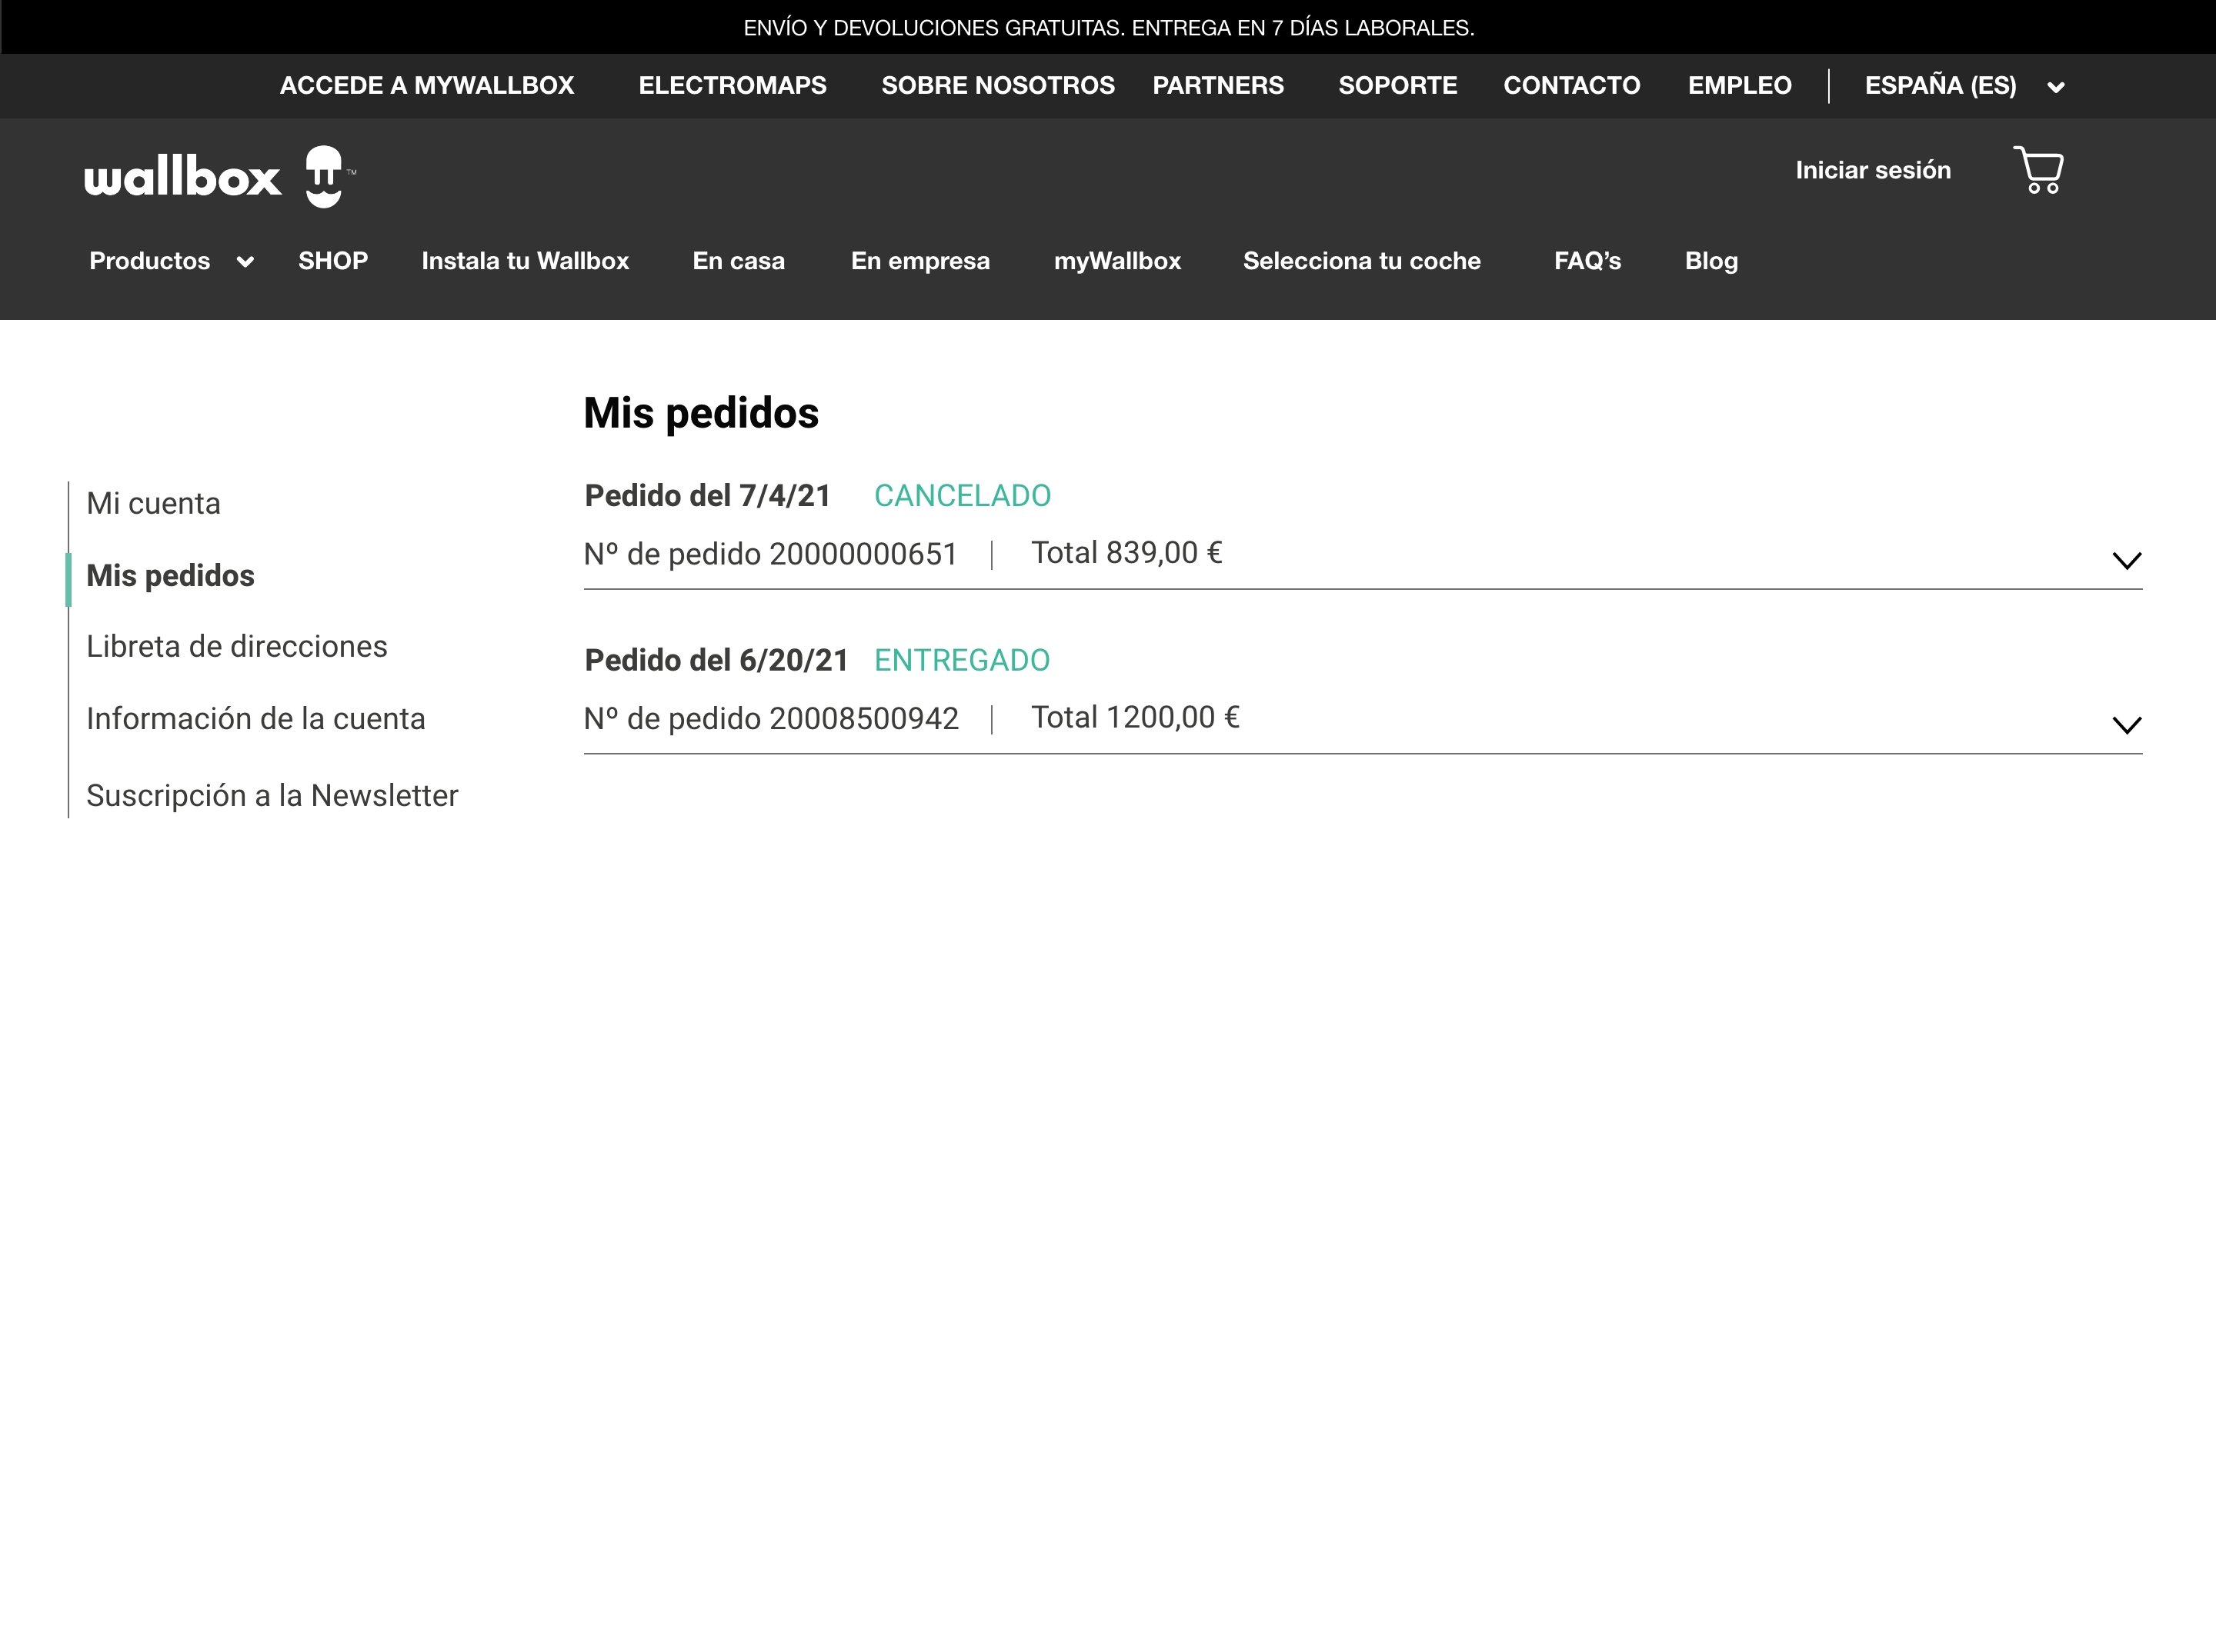
Task: Open Información de la cuenta
Action: (255, 718)
